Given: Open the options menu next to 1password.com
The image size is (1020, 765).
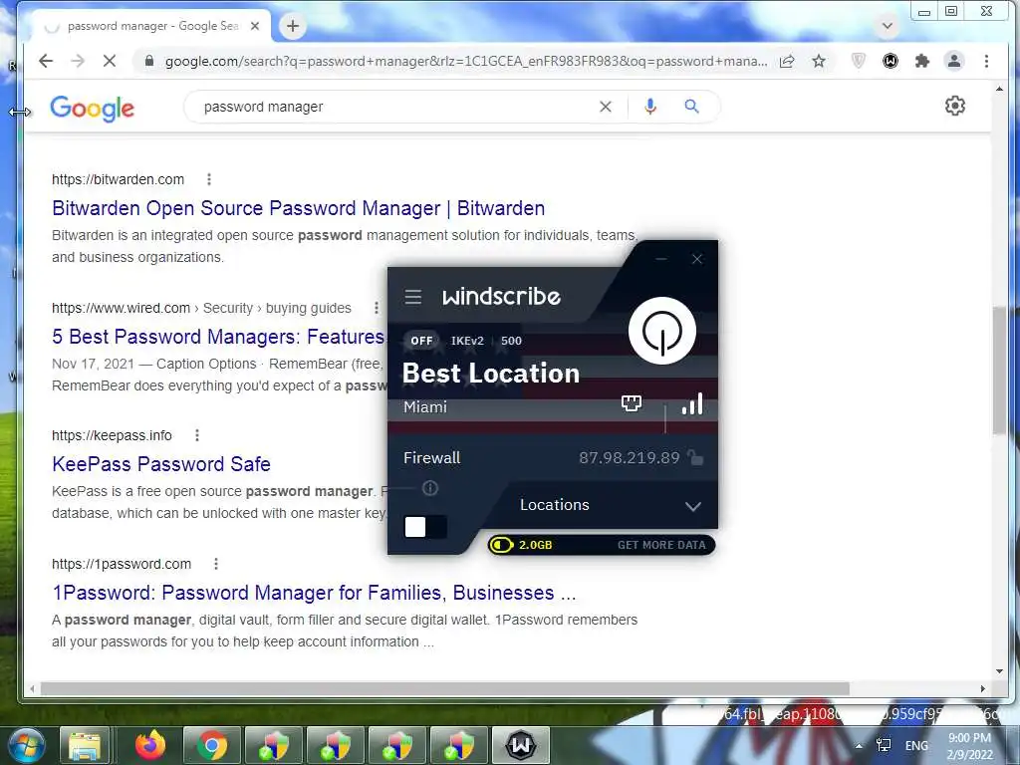Looking at the screenshot, I should click(x=216, y=564).
